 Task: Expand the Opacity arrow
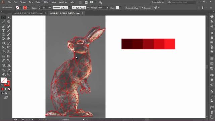(107, 8)
